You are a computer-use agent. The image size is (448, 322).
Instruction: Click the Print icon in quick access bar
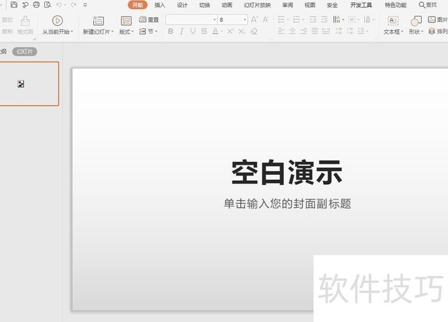coord(36,4)
